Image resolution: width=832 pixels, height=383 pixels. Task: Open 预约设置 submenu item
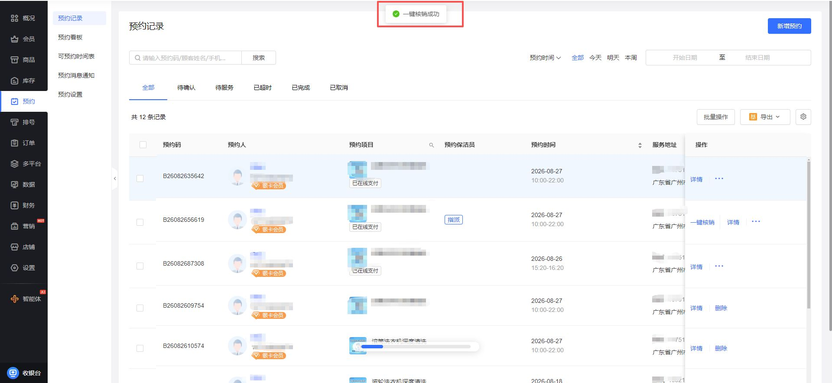click(79, 94)
